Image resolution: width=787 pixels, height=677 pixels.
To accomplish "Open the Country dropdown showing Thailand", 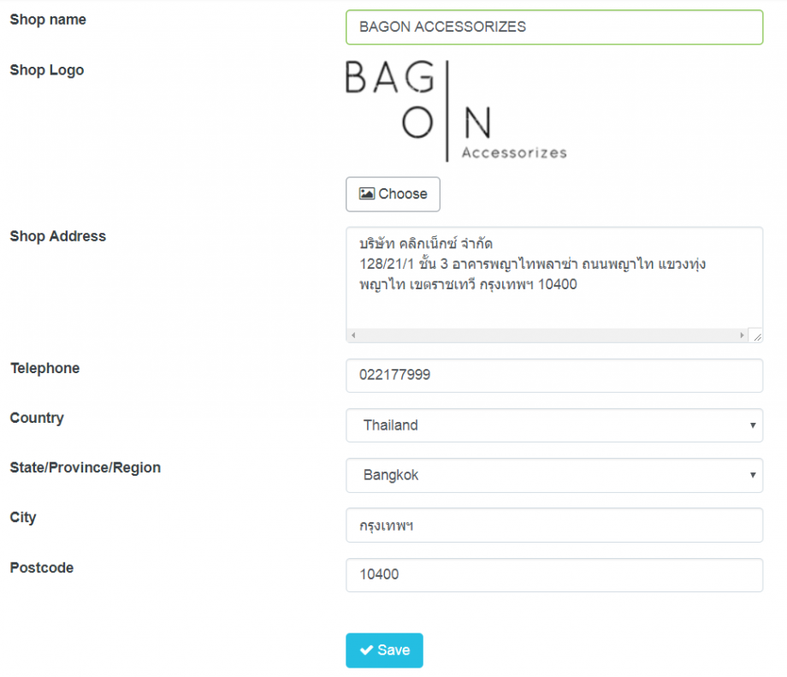I will click(554, 425).
